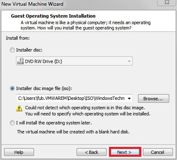
Task: Click the DVD drive icon in dropdown
Action: click(x=20, y=61)
